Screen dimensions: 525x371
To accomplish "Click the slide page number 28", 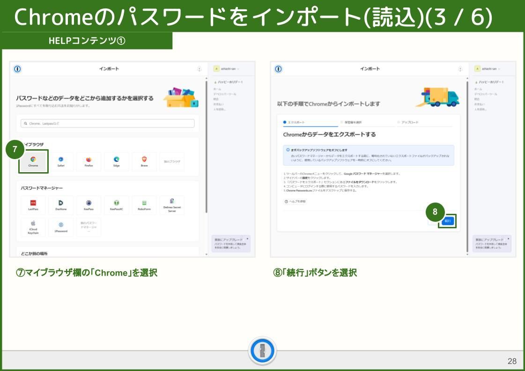I will (x=512, y=361).
